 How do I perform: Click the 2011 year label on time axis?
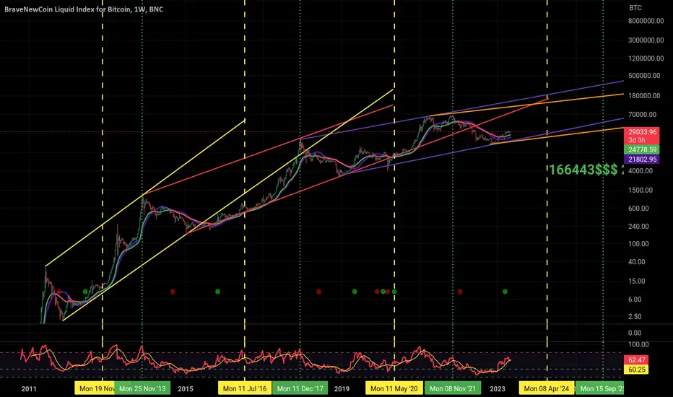point(29,389)
